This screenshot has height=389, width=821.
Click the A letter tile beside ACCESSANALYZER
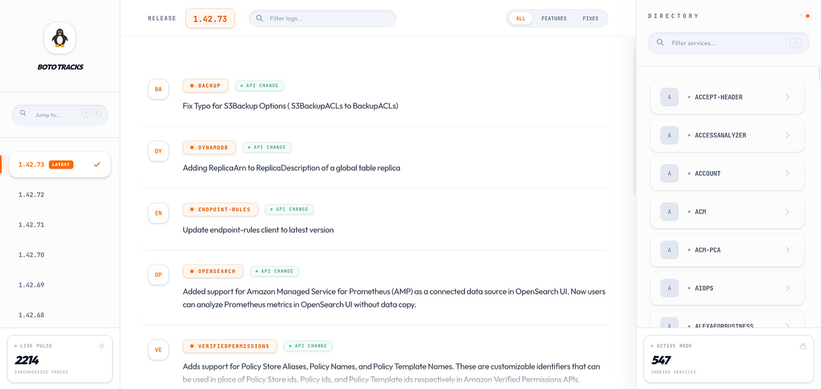pos(669,136)
